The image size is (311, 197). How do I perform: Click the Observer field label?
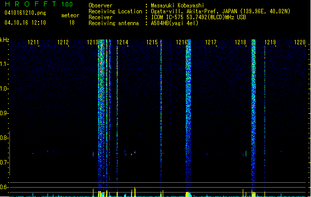click(x=100, y=5)
